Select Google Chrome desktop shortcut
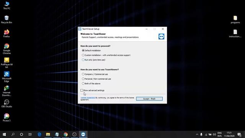The image size is (245, 138). (x=7, y=49)
